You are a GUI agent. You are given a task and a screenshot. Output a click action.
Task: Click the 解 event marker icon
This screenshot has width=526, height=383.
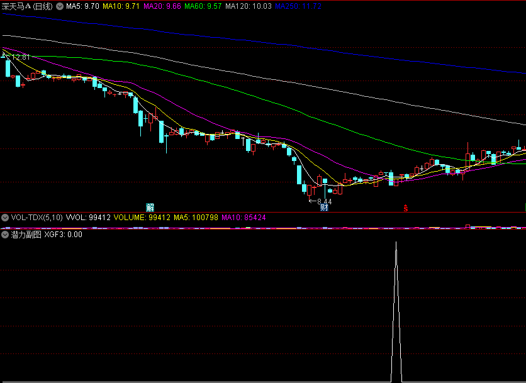pyautogui.click(x=150, y=208)
